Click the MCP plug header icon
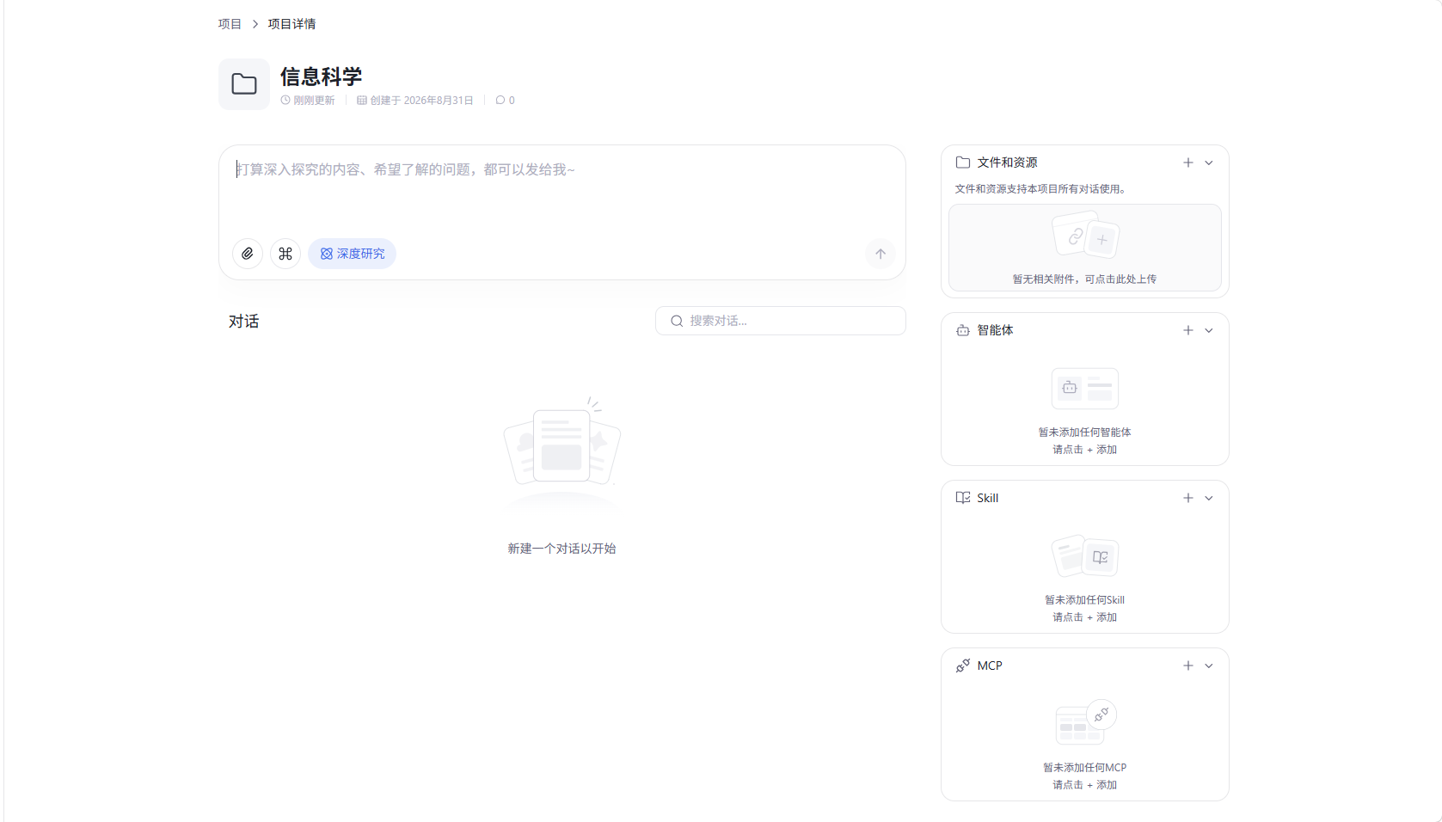 point(963,666)
